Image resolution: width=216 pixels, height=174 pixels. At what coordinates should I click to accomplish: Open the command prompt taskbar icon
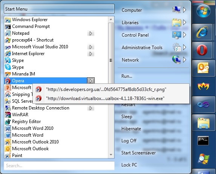click(x=203, y=141)
